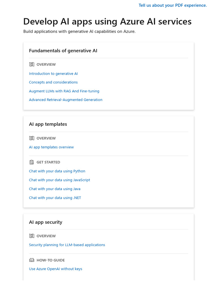This screenshot has width=217, height=290.
Task: Open Chat with your data using Java
Action: tap(55, 189)
